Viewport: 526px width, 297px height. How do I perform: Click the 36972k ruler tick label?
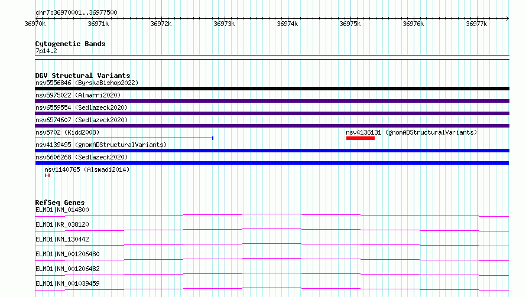tap(161, 24)
